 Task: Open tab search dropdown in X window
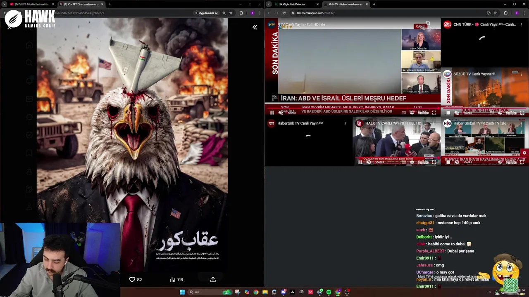4,4
